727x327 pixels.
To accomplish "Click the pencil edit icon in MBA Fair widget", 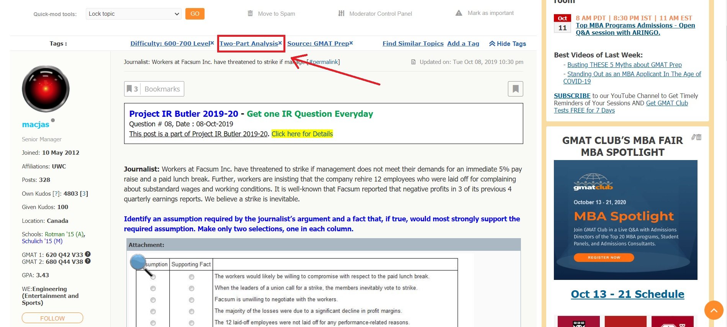I will (x=693, y=137).
